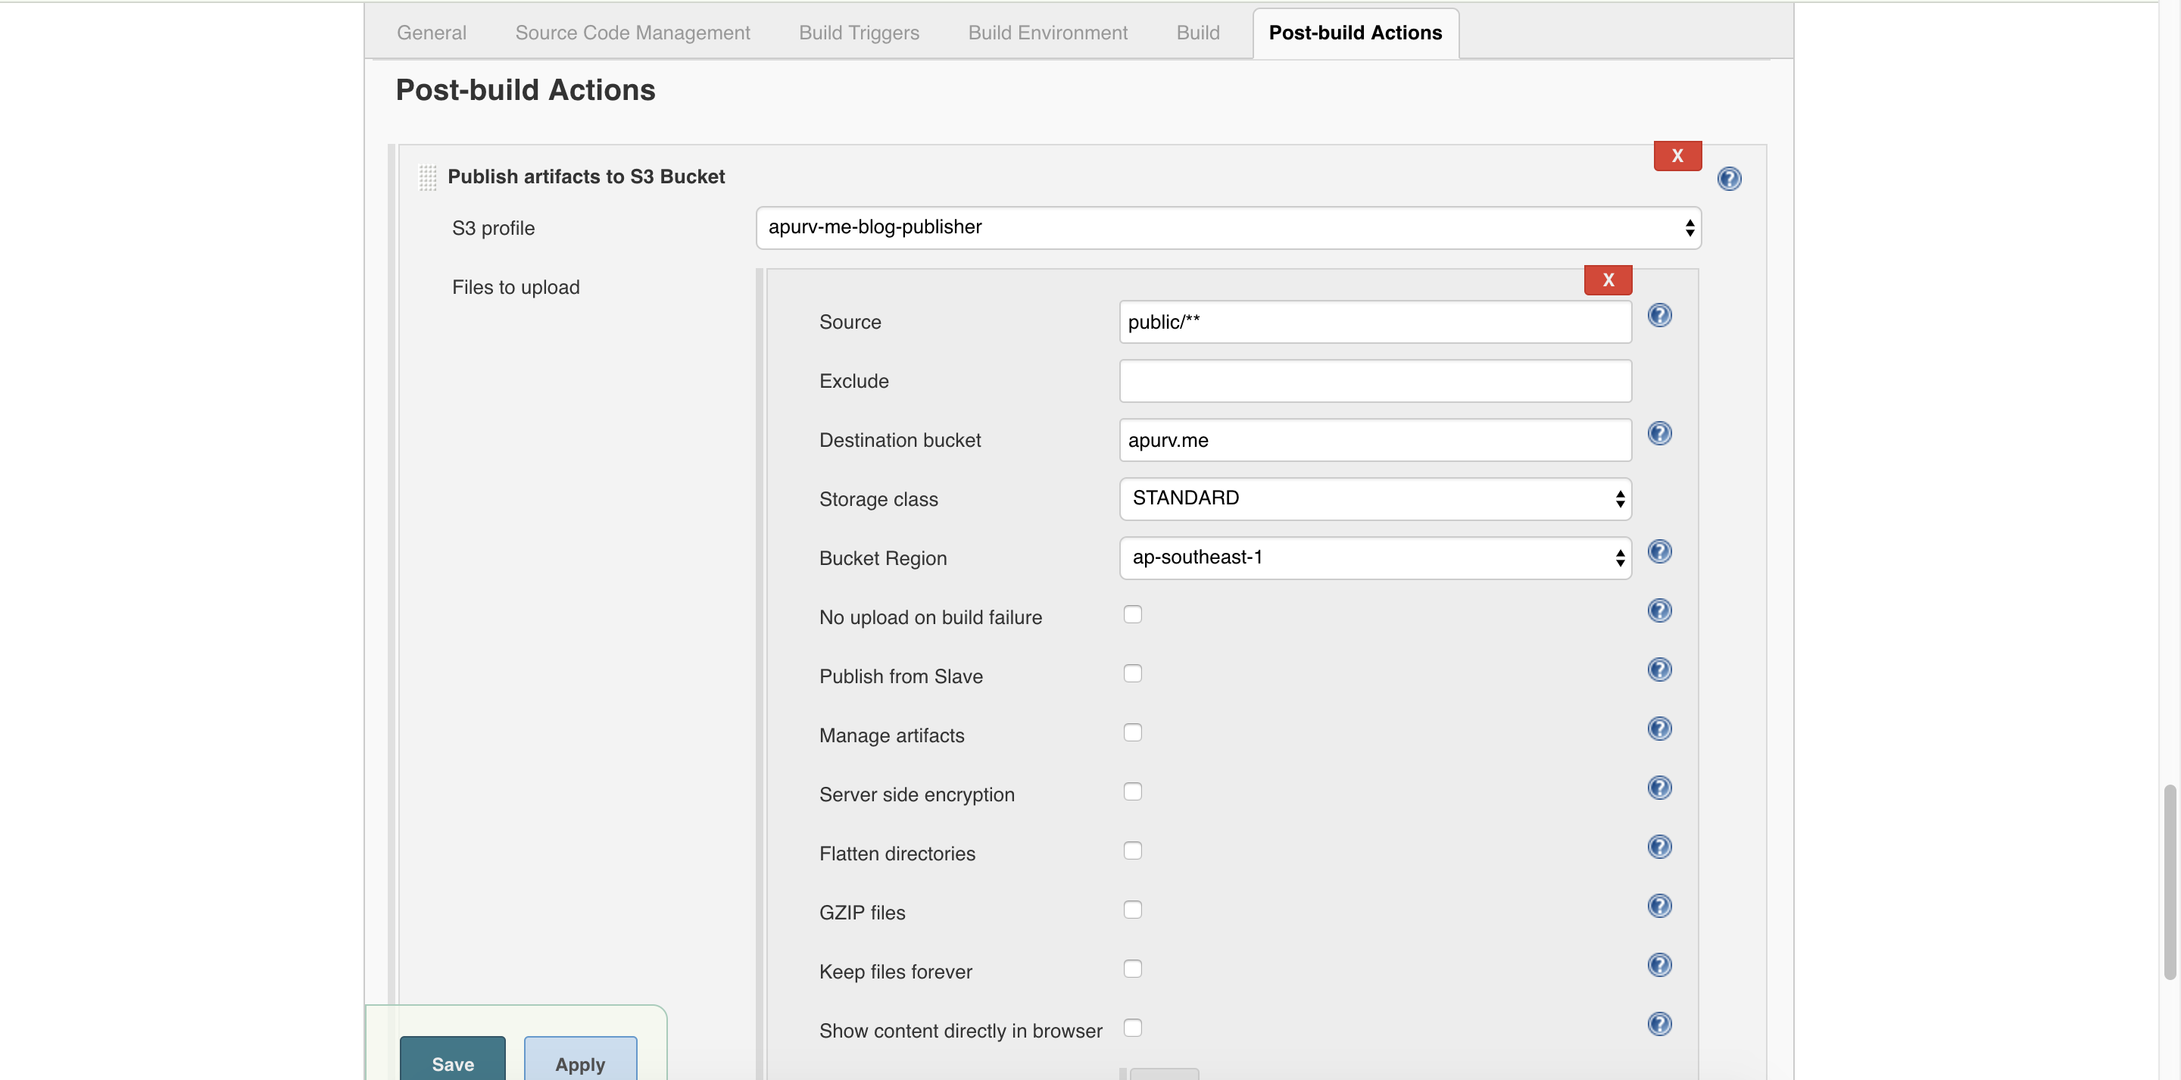Open help for Source field

point(1658,315)
